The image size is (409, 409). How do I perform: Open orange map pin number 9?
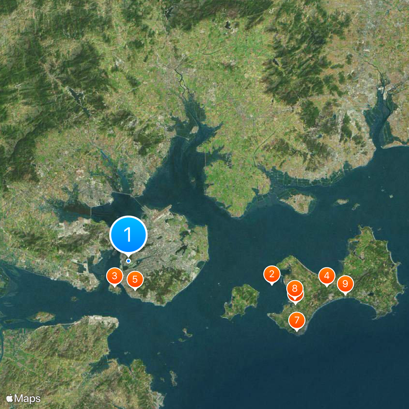(x=346, y=284)
